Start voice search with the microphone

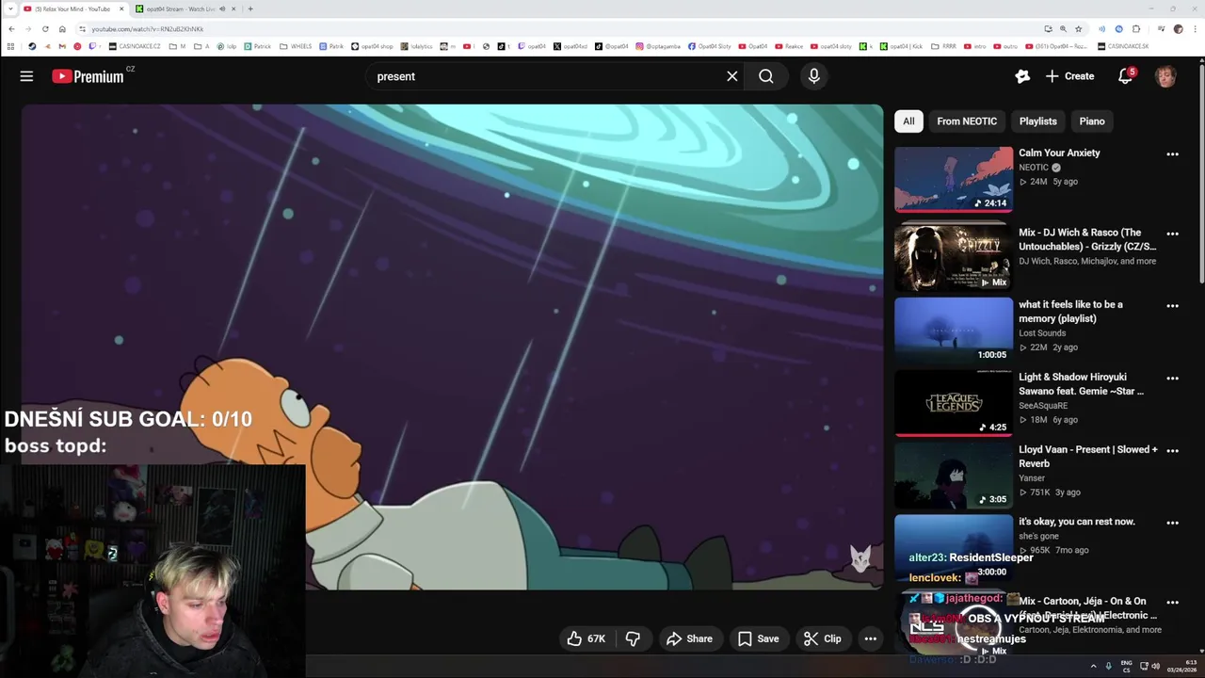pos(813,76)
